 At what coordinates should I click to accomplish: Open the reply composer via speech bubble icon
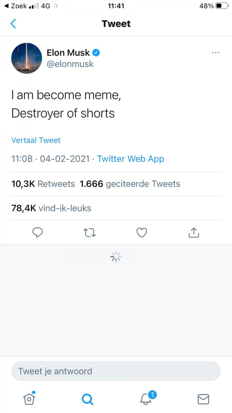click(x=37, y=232)
